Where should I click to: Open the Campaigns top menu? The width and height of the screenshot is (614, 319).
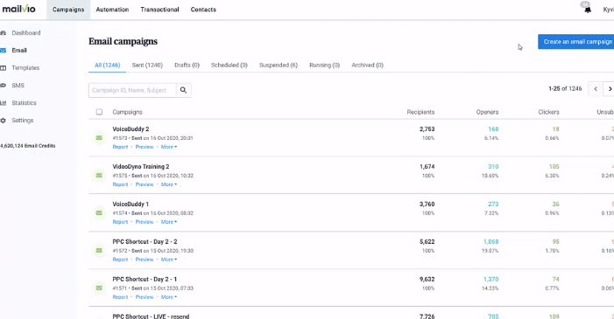click(68, 10)
